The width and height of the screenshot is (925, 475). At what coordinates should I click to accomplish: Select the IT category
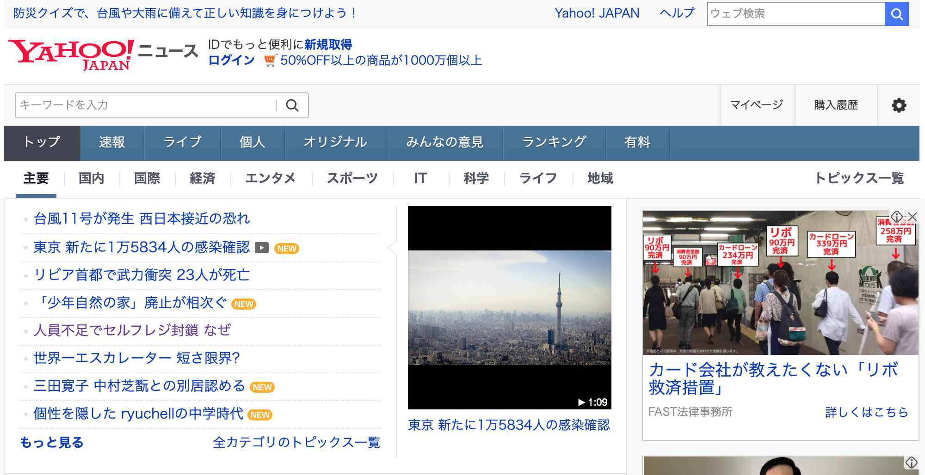420,178
